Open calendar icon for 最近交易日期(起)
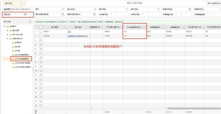221x114 pixels. (63, 14)
